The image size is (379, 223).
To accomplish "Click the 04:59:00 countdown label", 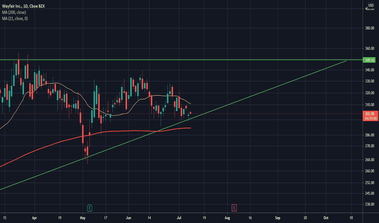I will tap(370, 118).
